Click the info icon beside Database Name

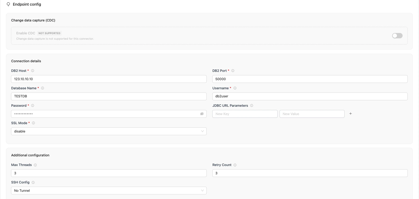(42, 88)
